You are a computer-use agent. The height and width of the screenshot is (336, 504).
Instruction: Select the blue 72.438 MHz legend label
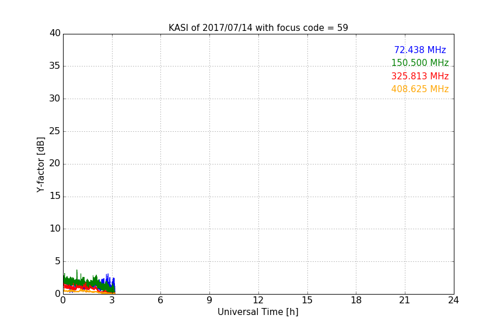pos(420,50)
